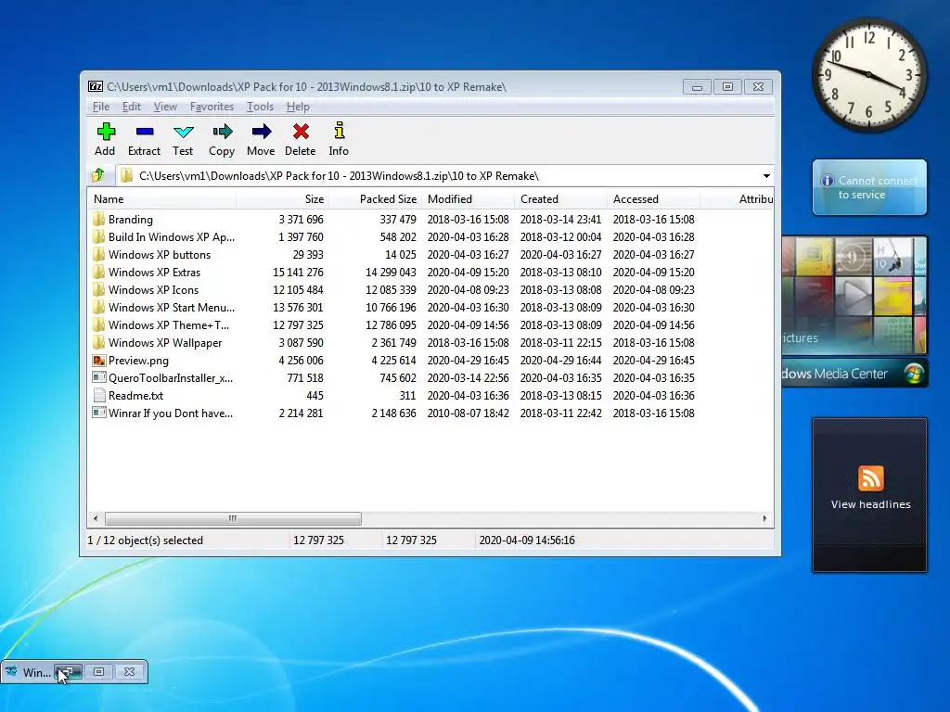Open the RSS feed headlines icon
This screenshot has height=712, width=950.
coord(870,478)
